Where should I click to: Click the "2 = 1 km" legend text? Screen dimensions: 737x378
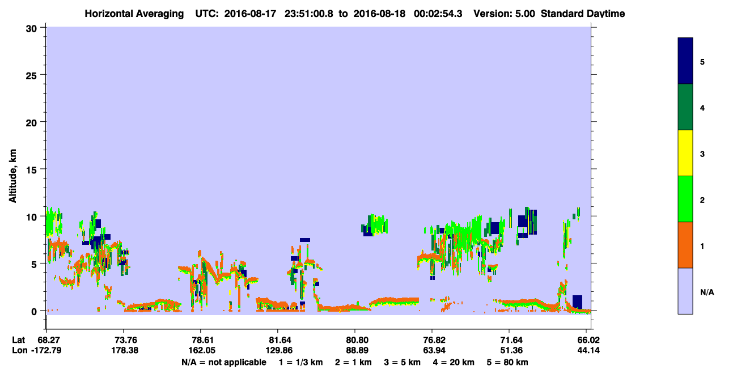[x=353, y=362]
